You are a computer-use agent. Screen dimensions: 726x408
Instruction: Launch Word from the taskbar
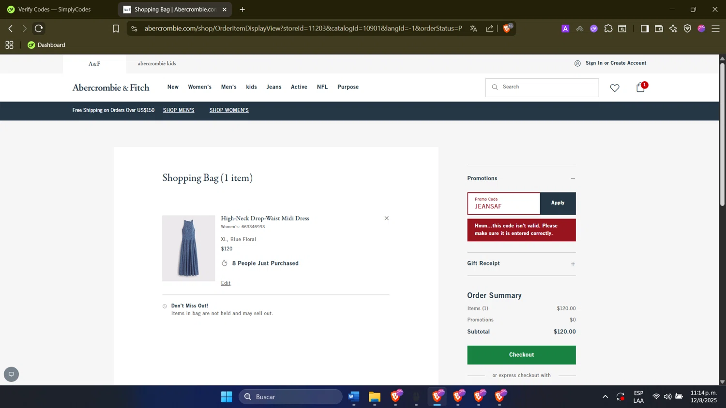(354, 397)
